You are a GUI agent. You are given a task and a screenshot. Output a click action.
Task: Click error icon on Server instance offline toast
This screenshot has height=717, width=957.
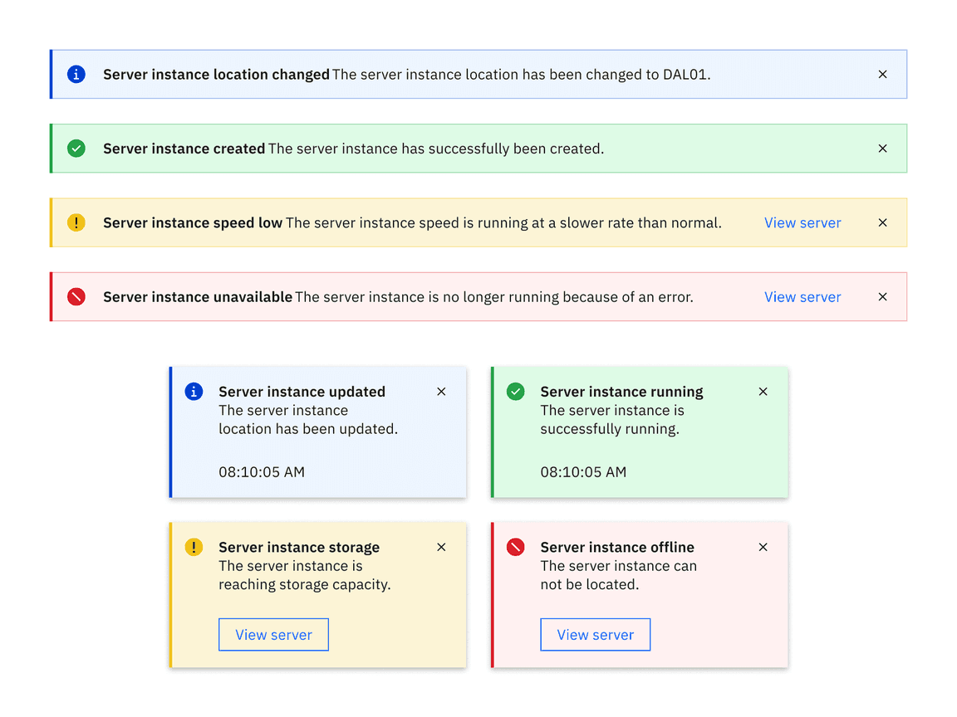pyautogui.click(x=516, y=547)
